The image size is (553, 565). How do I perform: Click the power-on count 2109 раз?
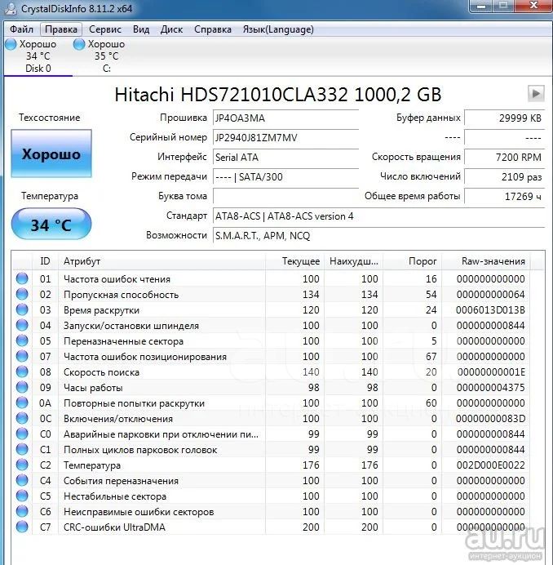(x=504, y=177)
